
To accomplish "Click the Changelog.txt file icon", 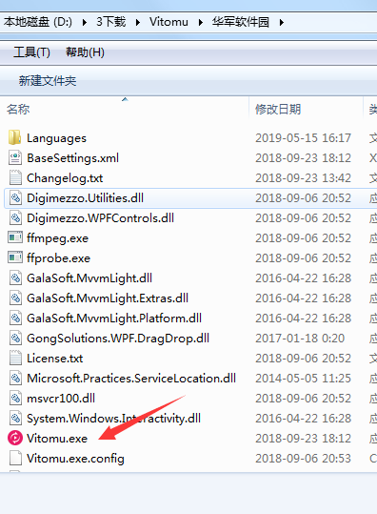I will [15, 177].
